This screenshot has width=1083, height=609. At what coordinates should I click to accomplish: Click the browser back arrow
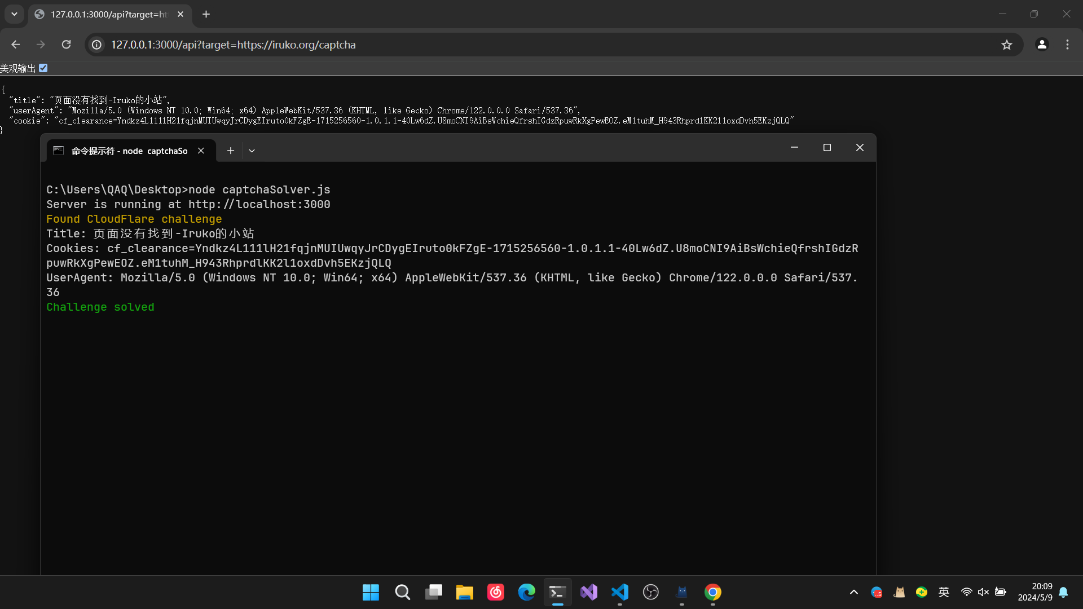pyautogui.click(x=15, y=45)
